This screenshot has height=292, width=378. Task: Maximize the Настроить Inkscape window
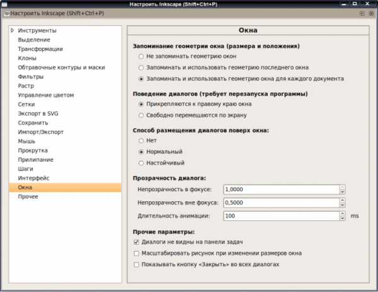click(x=355, y=4)
